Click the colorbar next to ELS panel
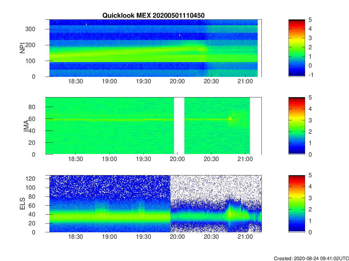The width and height of the screenshot is (349, 261). pos(297,204)
